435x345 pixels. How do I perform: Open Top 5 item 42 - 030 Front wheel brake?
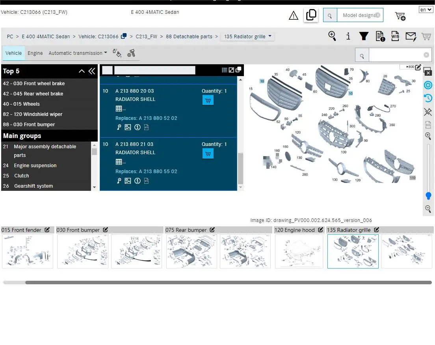(34, 83)
